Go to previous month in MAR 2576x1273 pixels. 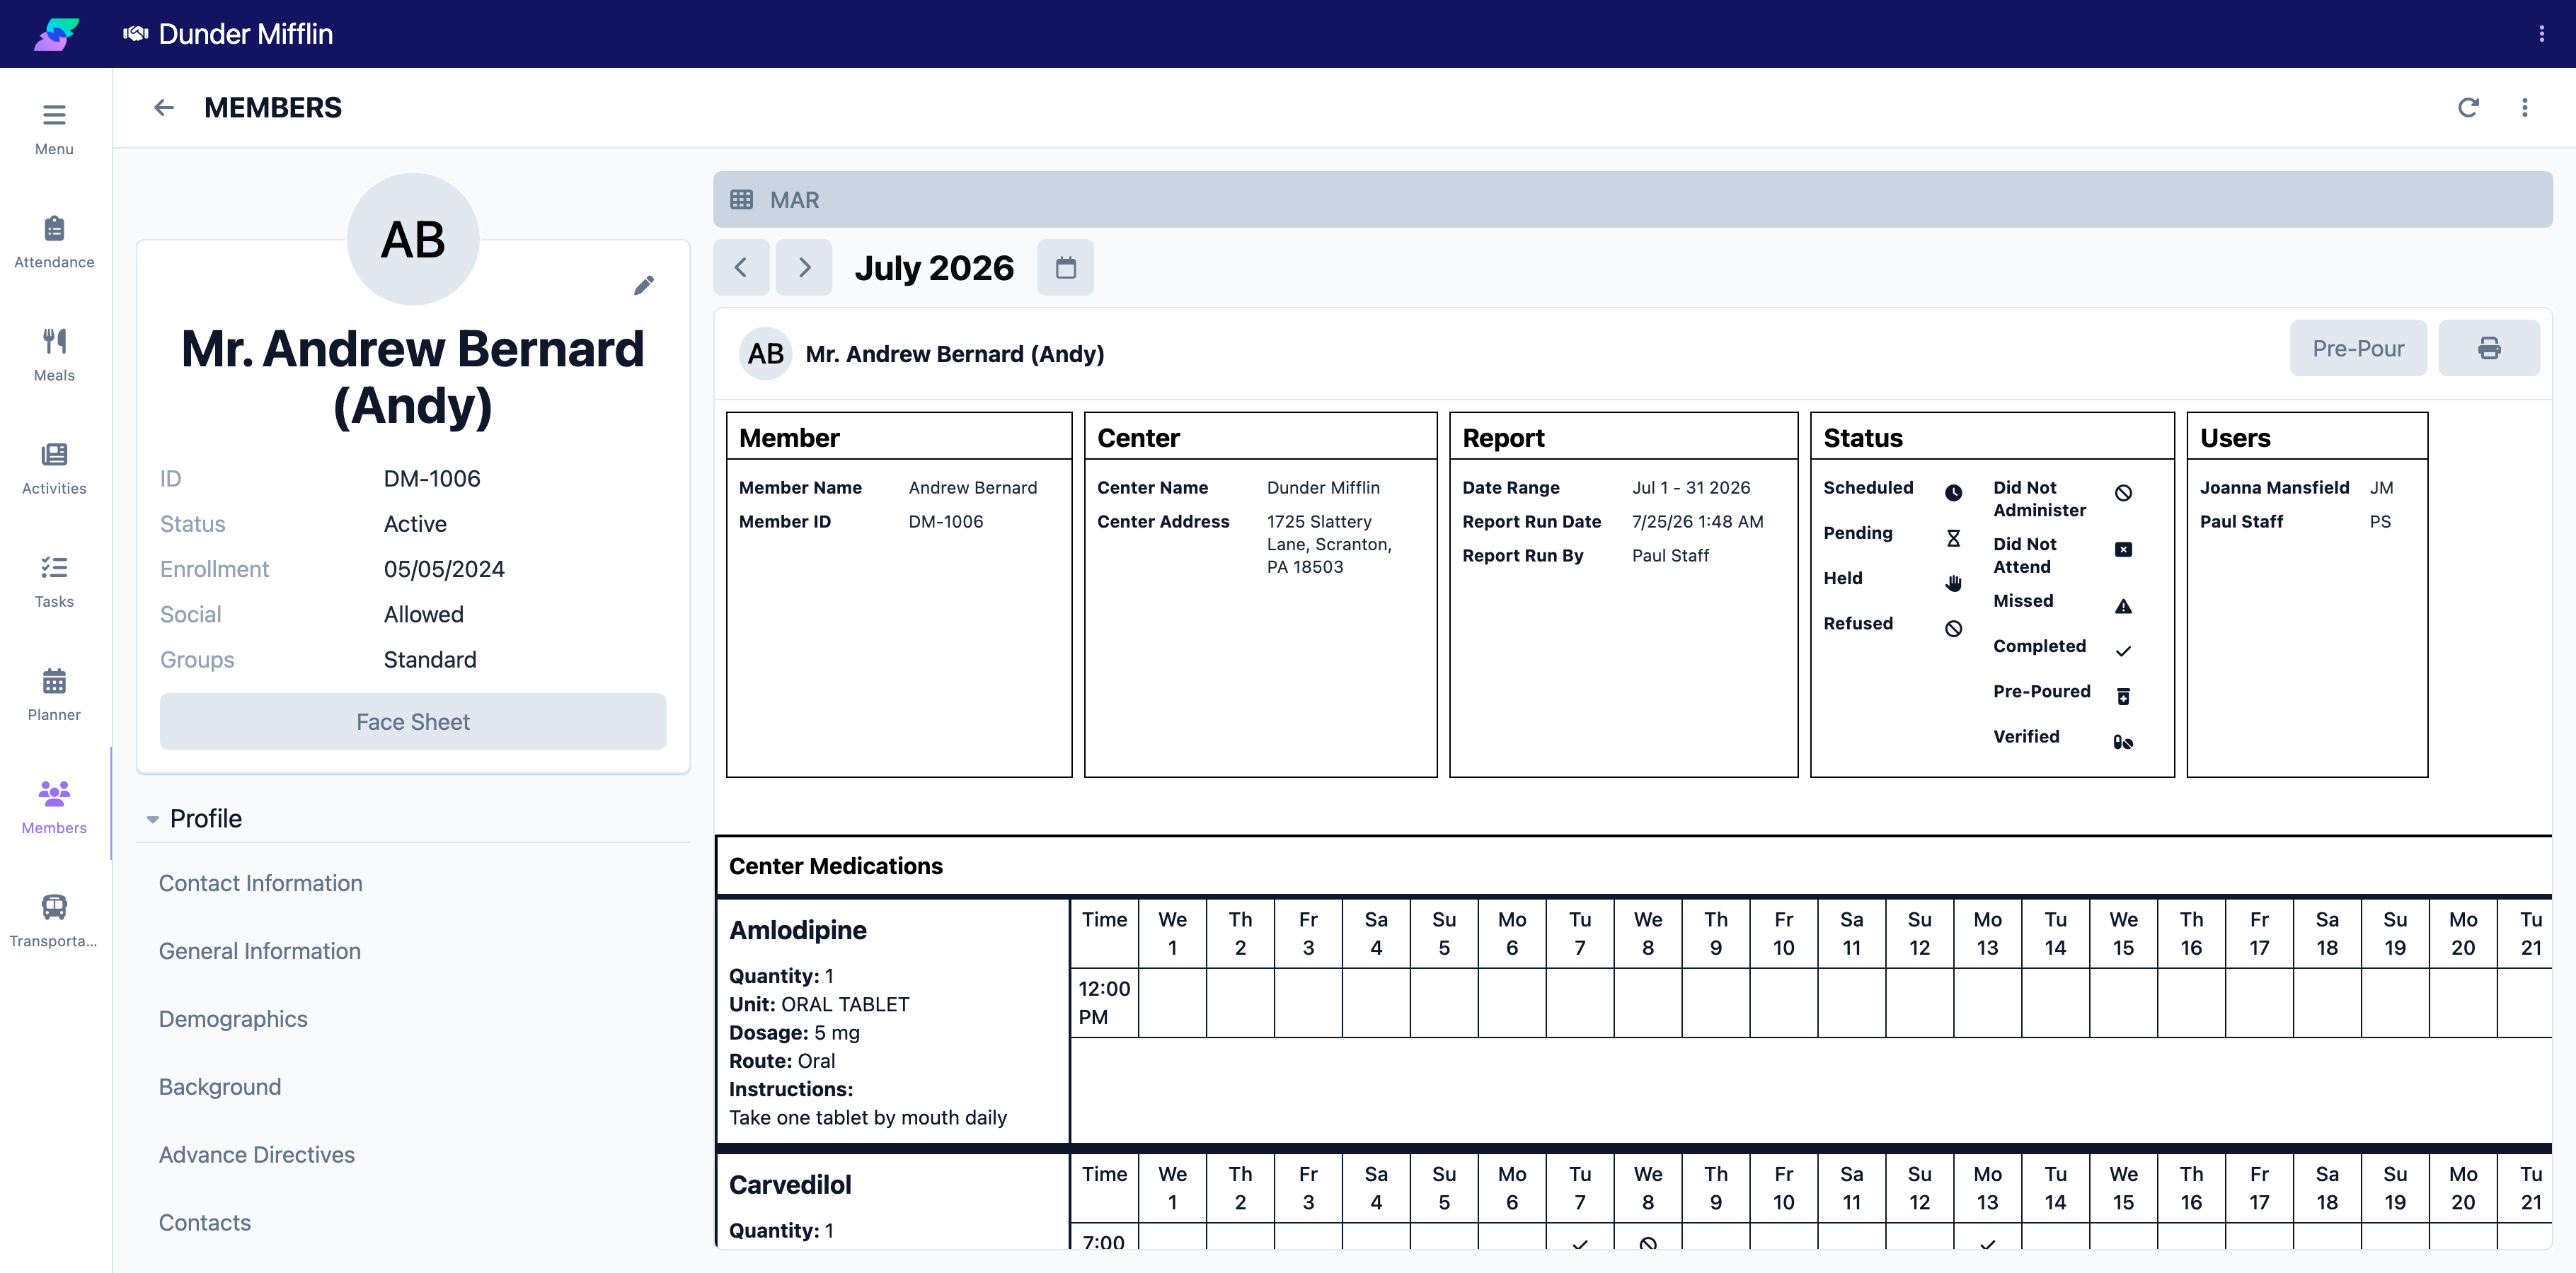click(741, 267)
